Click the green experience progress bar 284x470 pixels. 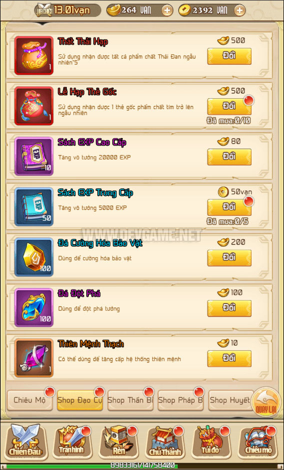(142, 466)
